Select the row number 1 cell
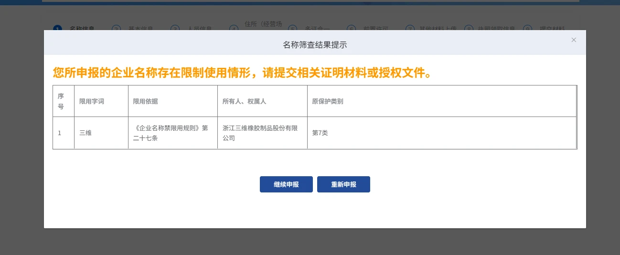The height and width of the screenshot is (255, 620). tap(60, 133)
